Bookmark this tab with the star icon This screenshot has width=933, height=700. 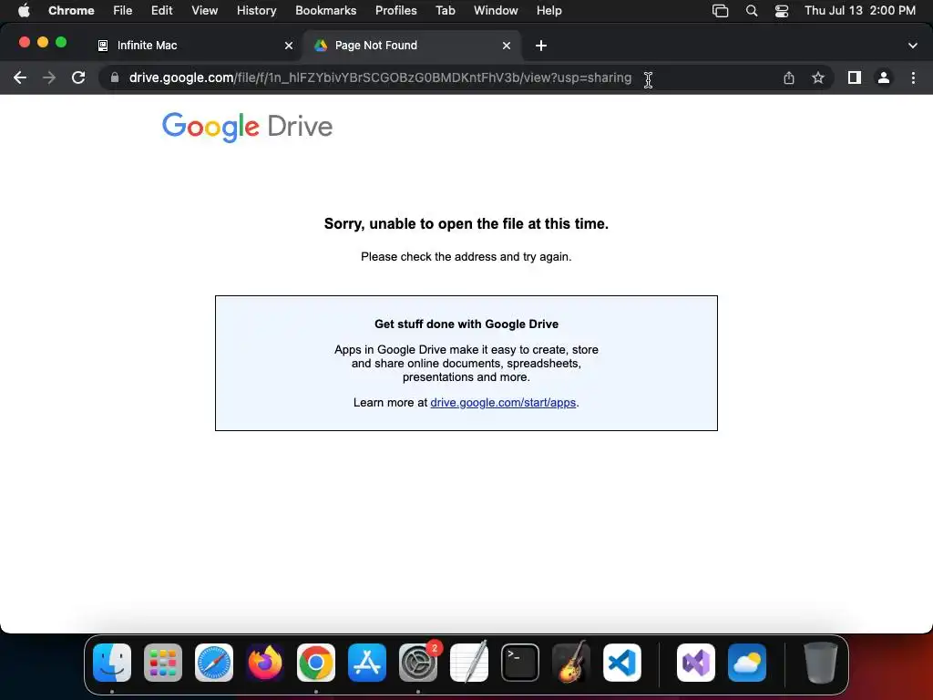(x=818, y=78)
